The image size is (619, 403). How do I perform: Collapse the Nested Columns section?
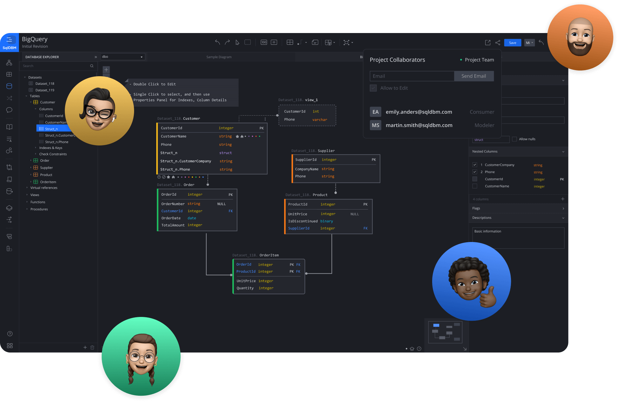pyautogui.click(x=563, y=152)
